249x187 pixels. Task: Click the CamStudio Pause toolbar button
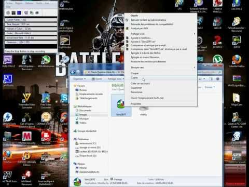pyautogui.click(x=13, y=12)
